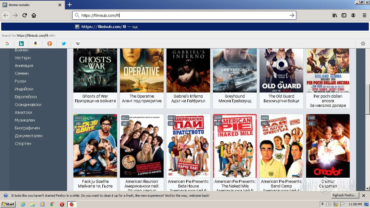Search with DuckDuckGo one-off engine

click(50, 44)
